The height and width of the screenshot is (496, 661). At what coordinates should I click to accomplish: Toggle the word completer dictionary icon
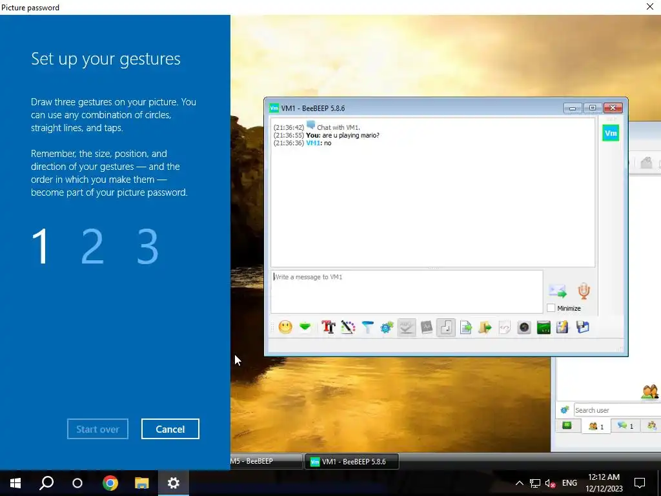coord(426,327)
